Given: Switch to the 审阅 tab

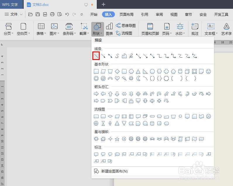Looking at the screenshot, I should click(x=159, y=14).
